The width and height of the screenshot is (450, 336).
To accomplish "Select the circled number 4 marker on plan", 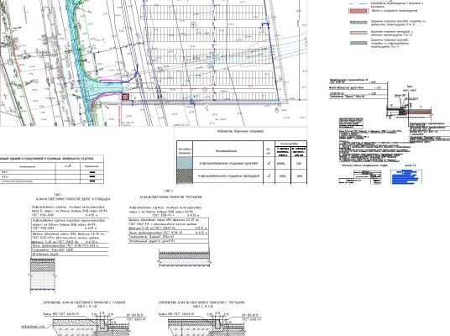I will pyautogui.click(x=193, y=24).
